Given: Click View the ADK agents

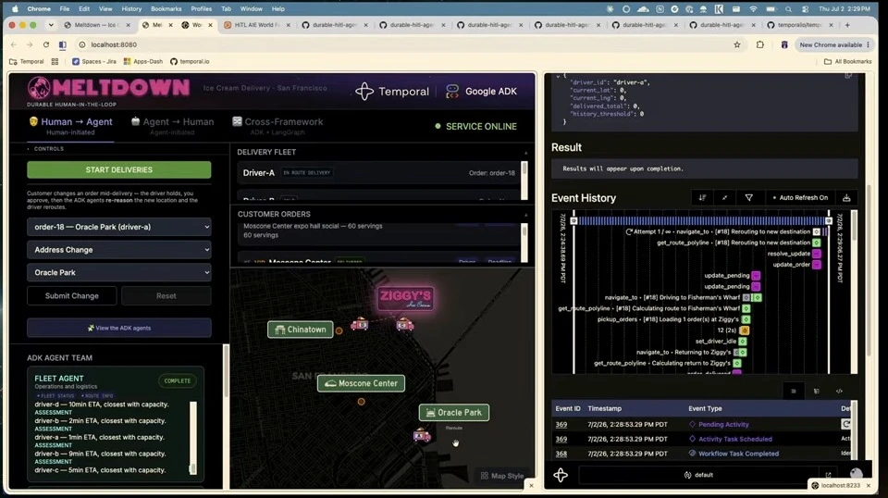Looking at the screenshot, I should (119, 328).
